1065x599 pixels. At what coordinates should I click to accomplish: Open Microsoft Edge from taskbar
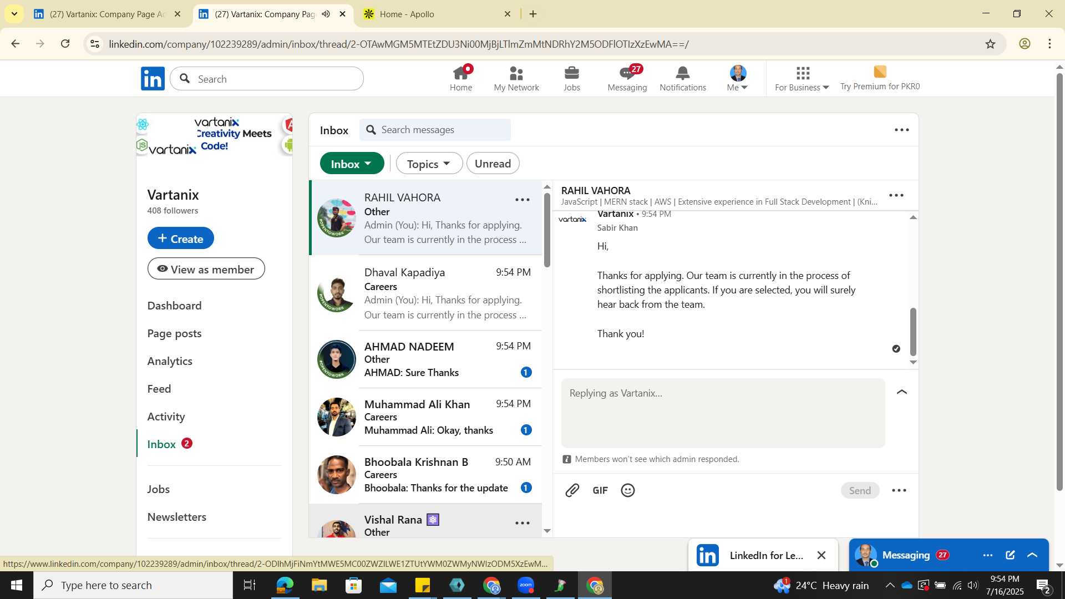[x=285, y=585]
